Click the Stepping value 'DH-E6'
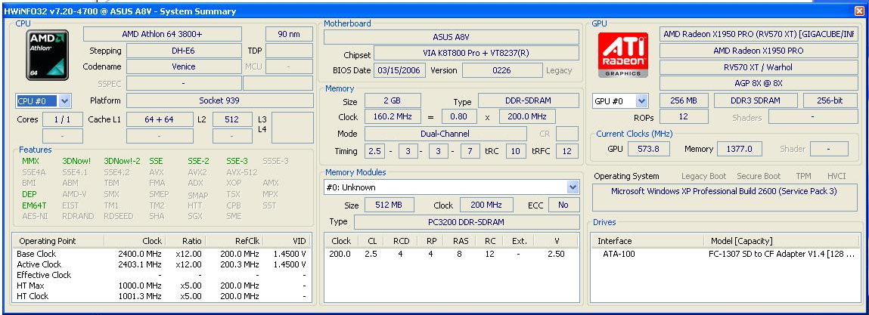Screen dimensions: 869x315 pos(184,51)
